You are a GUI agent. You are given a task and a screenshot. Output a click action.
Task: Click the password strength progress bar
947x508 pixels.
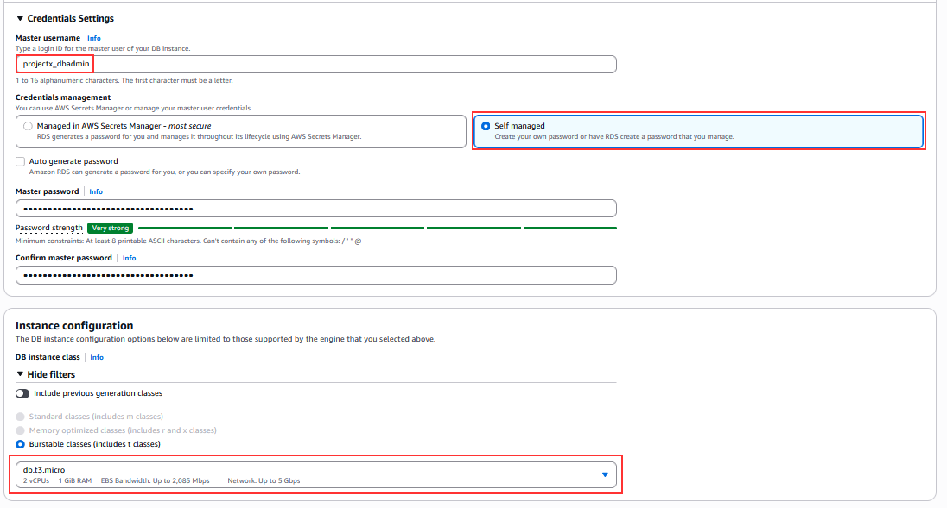[x=378, y=229]
